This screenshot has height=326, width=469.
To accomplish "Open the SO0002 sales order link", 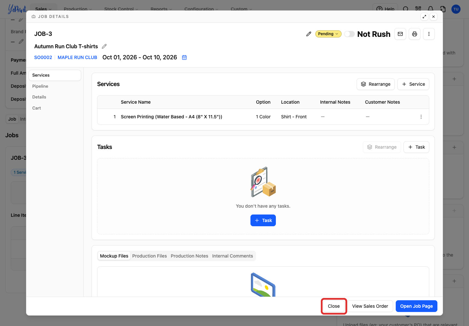I will coord(43,57).
